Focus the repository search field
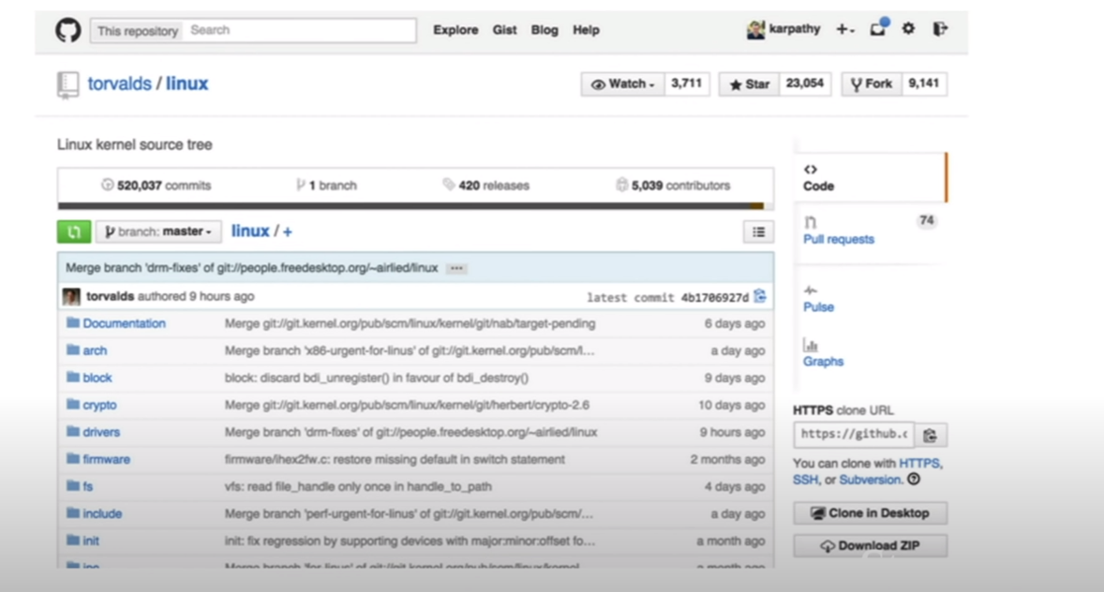Image resolution: width=1104 pixels, height=592 pixels. click(299, 30)
